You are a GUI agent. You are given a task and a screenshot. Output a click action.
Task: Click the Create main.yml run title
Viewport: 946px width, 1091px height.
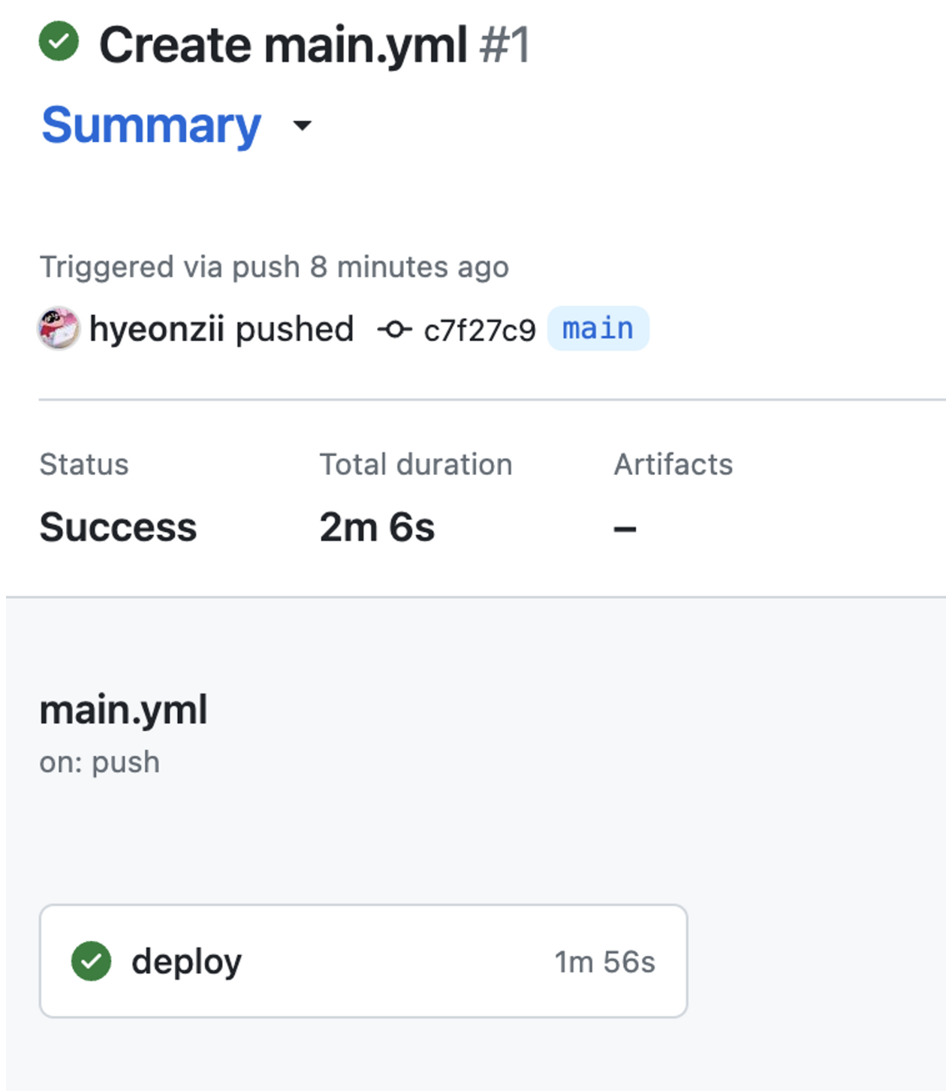(x=283, y=45)
